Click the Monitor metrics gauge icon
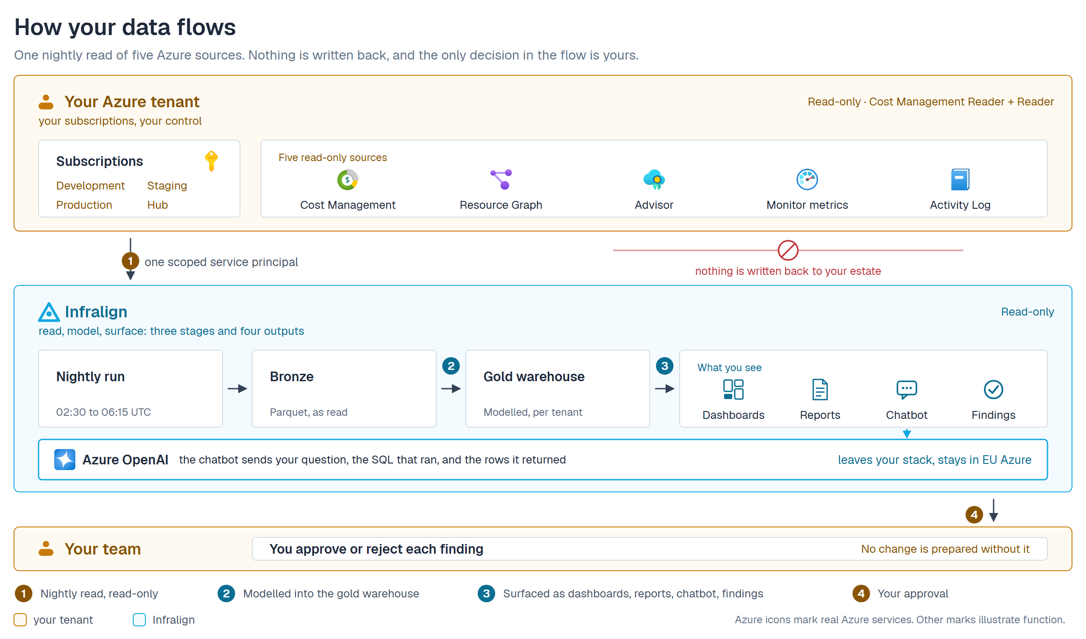1086x639 pixels. (807, 179)
